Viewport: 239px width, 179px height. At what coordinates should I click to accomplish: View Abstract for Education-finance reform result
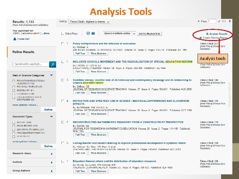pyautogui.click(x=99, y=171)
